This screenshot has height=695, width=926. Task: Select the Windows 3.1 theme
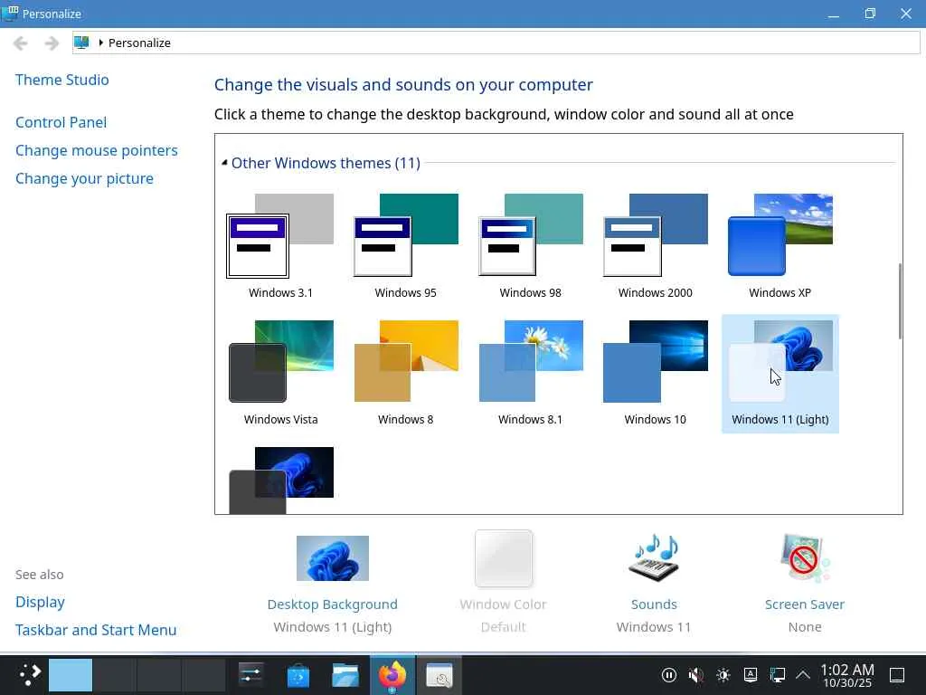tap(280, 246)
